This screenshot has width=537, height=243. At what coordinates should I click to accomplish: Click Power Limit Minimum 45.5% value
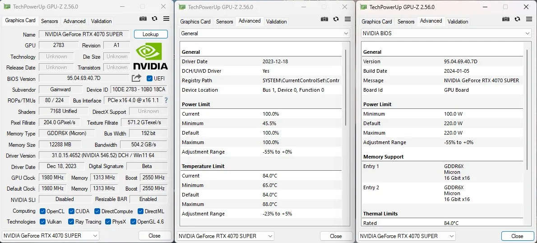pos(271,123)
